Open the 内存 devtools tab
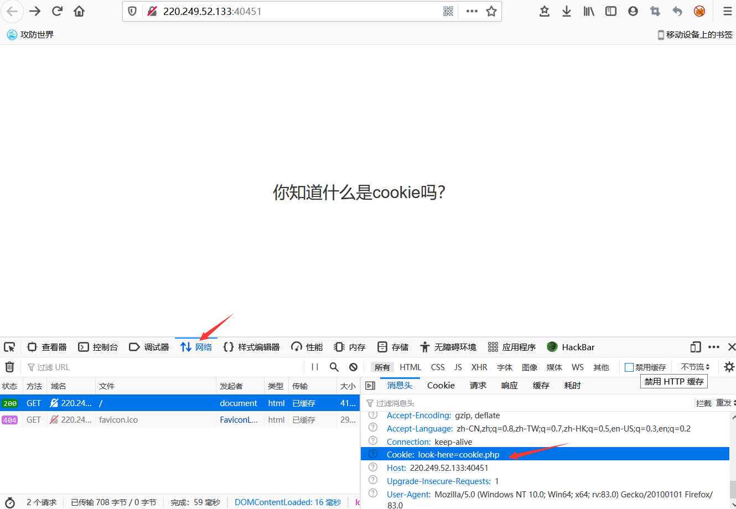736x509 pixels. point(350,347)
